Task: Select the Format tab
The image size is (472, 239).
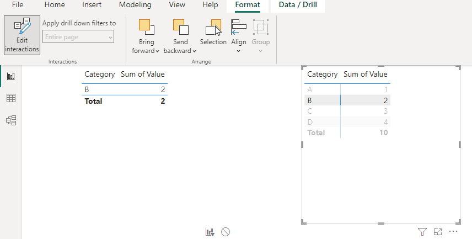Action: coord(248,6)
